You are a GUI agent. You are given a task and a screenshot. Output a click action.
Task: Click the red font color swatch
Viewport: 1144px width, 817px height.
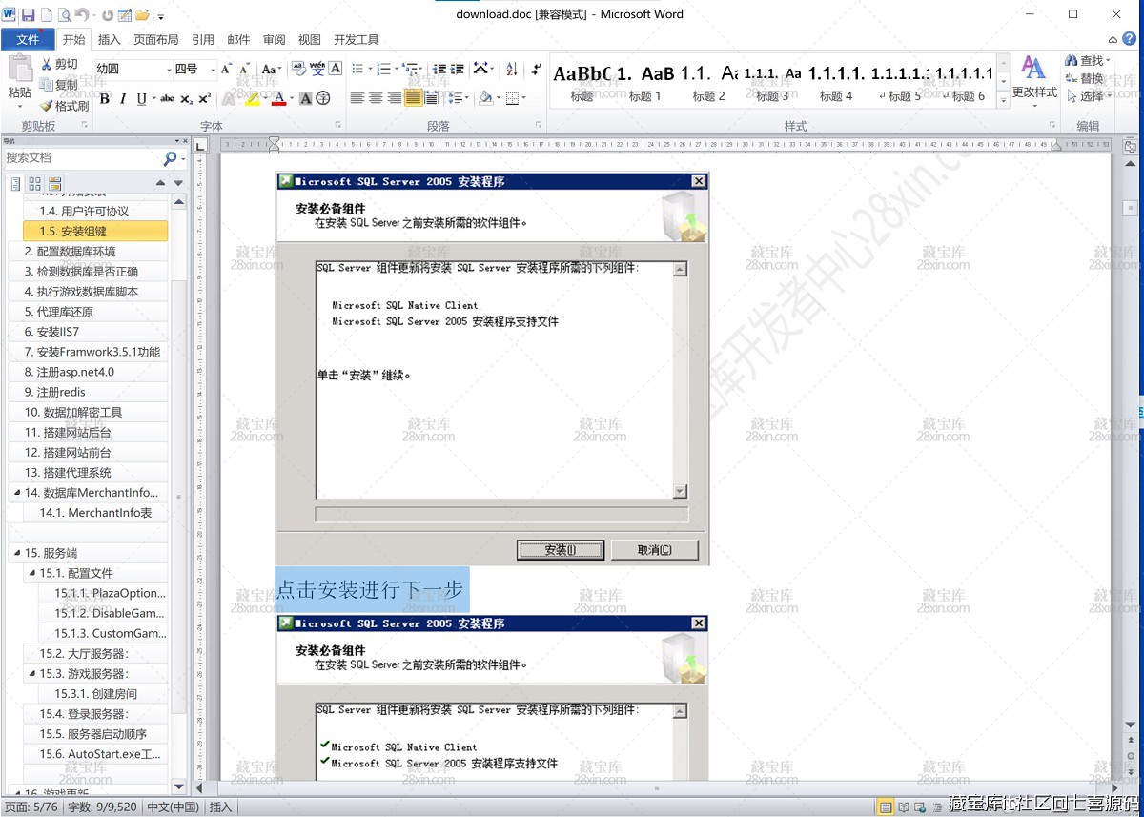coord(278,98)
